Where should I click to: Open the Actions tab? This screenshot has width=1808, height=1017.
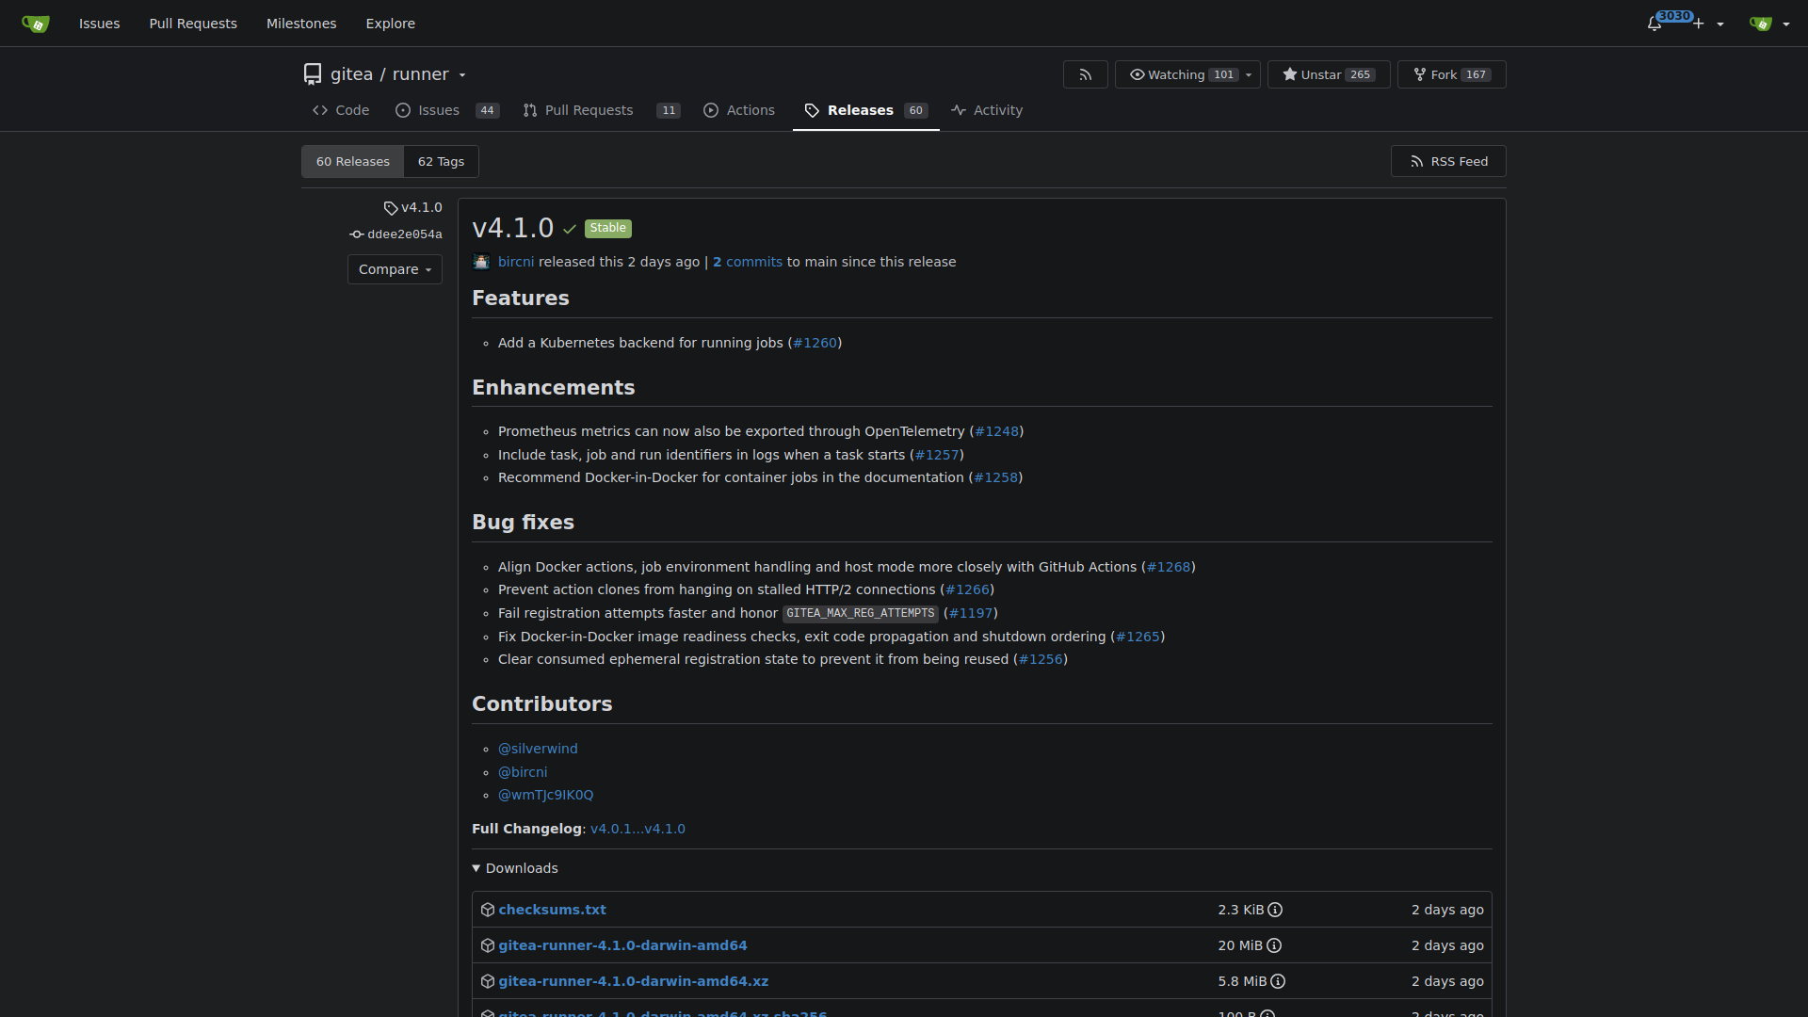(739, 110)
